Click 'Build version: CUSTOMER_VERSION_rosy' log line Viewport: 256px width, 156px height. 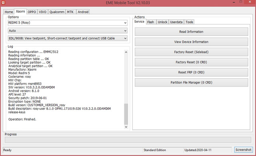point(37,105)
